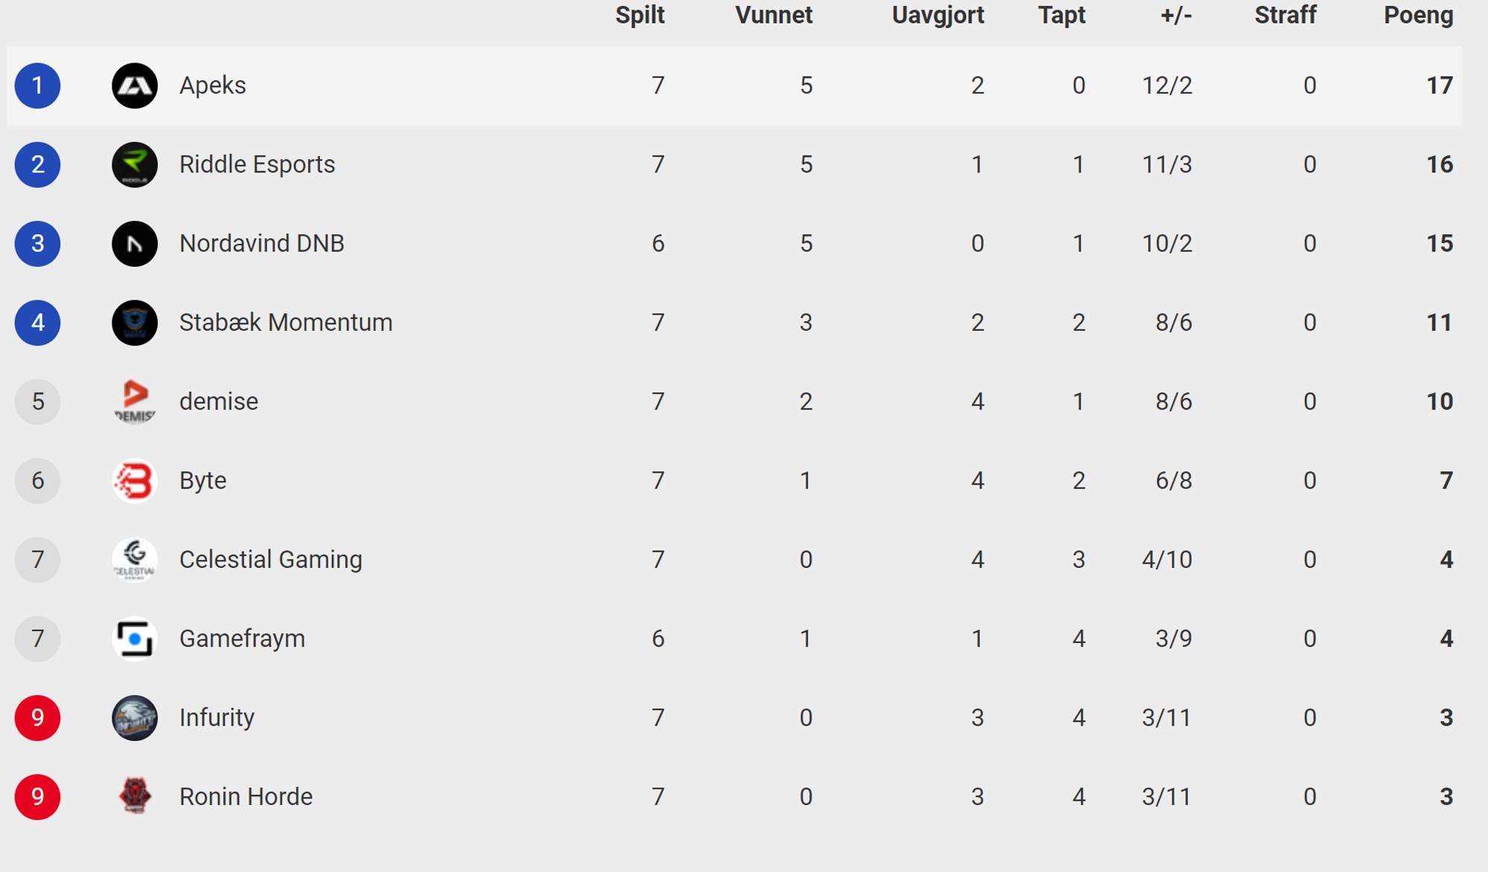Screen dimensions: 1488x872
Task: Click the Straff column header
Action: (1286, 16)
